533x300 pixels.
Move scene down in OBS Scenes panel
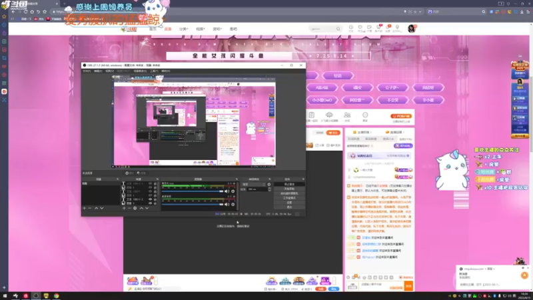pyautogui.click(x=102, y=208)
